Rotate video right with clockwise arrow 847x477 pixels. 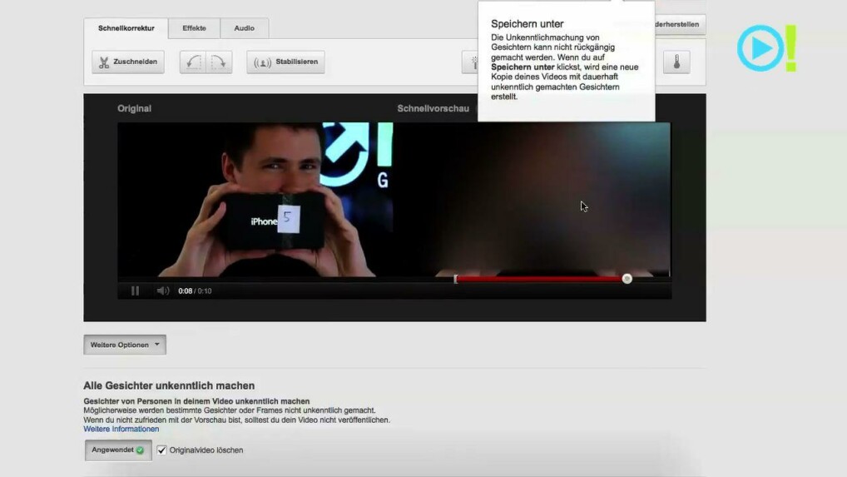[218, 62]
